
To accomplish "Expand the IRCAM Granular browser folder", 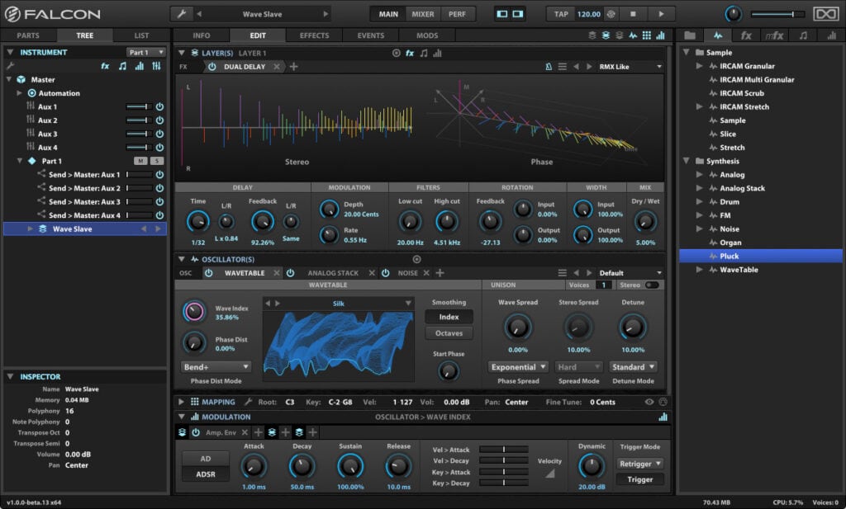I will coord(699,66).
